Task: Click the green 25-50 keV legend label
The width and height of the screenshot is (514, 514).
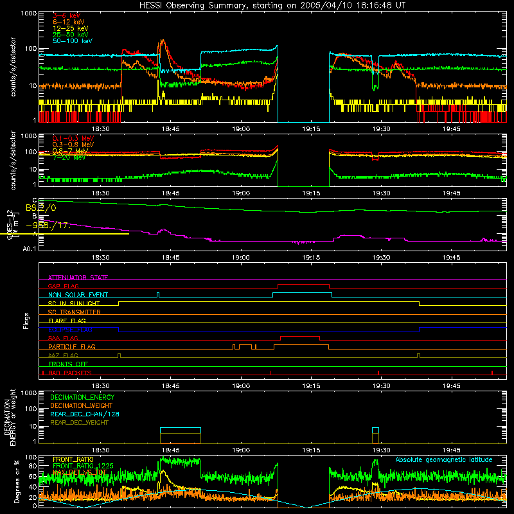Action: [x=71, y=35]
